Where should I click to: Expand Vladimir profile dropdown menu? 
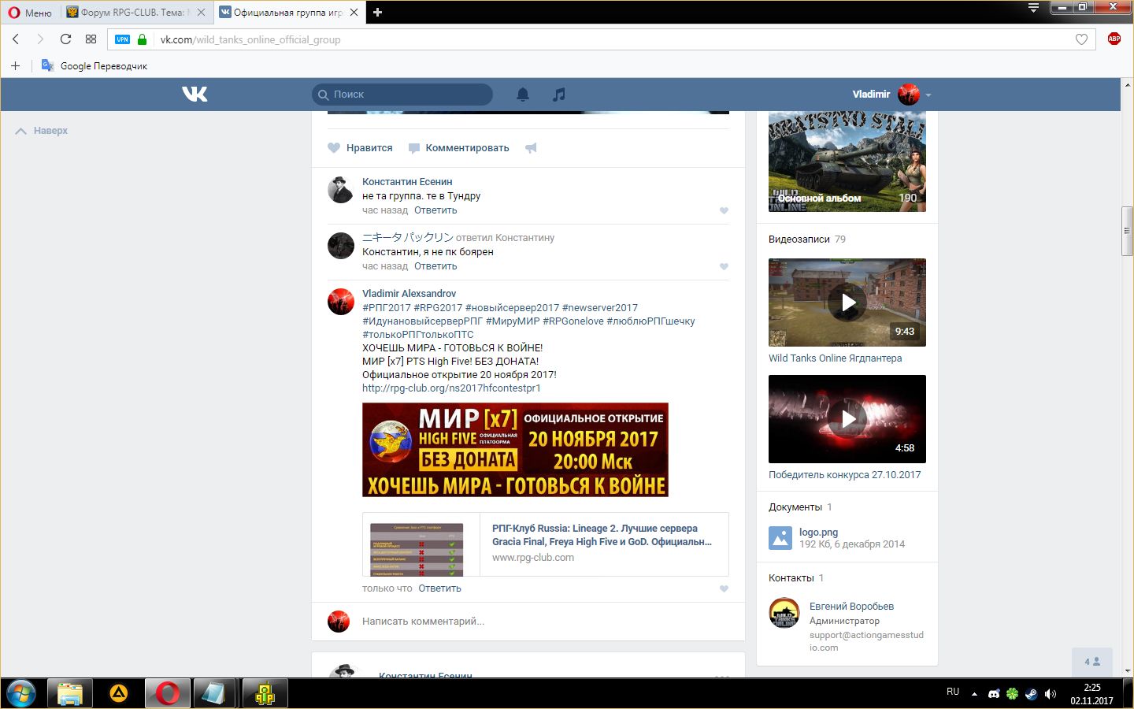928,95
